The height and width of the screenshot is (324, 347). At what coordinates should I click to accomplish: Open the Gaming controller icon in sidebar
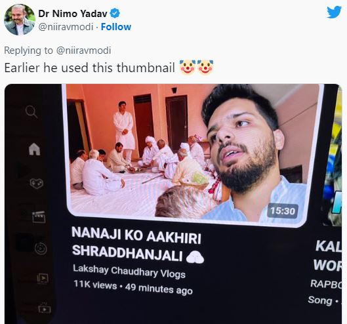point(37,183)
